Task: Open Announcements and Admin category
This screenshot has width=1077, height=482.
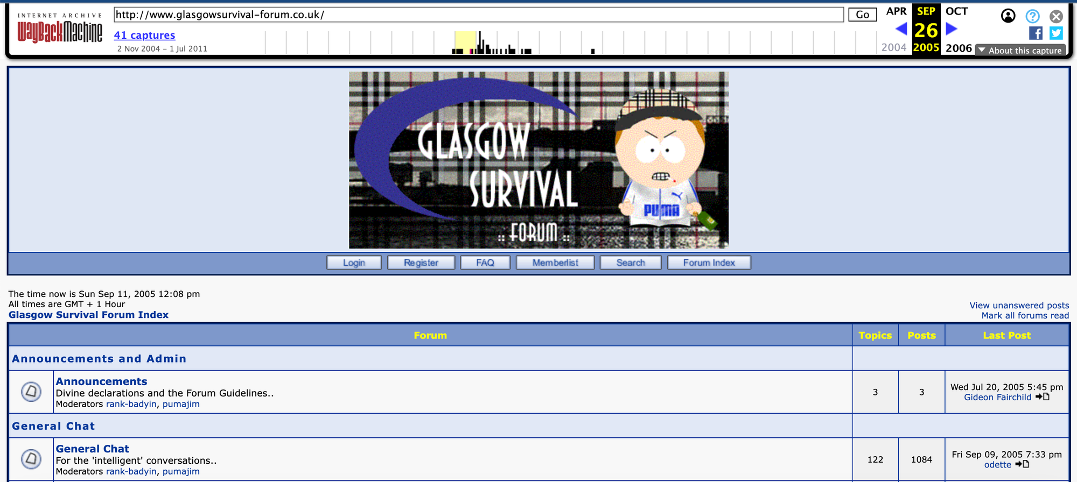Action: [x=99, y=358]
